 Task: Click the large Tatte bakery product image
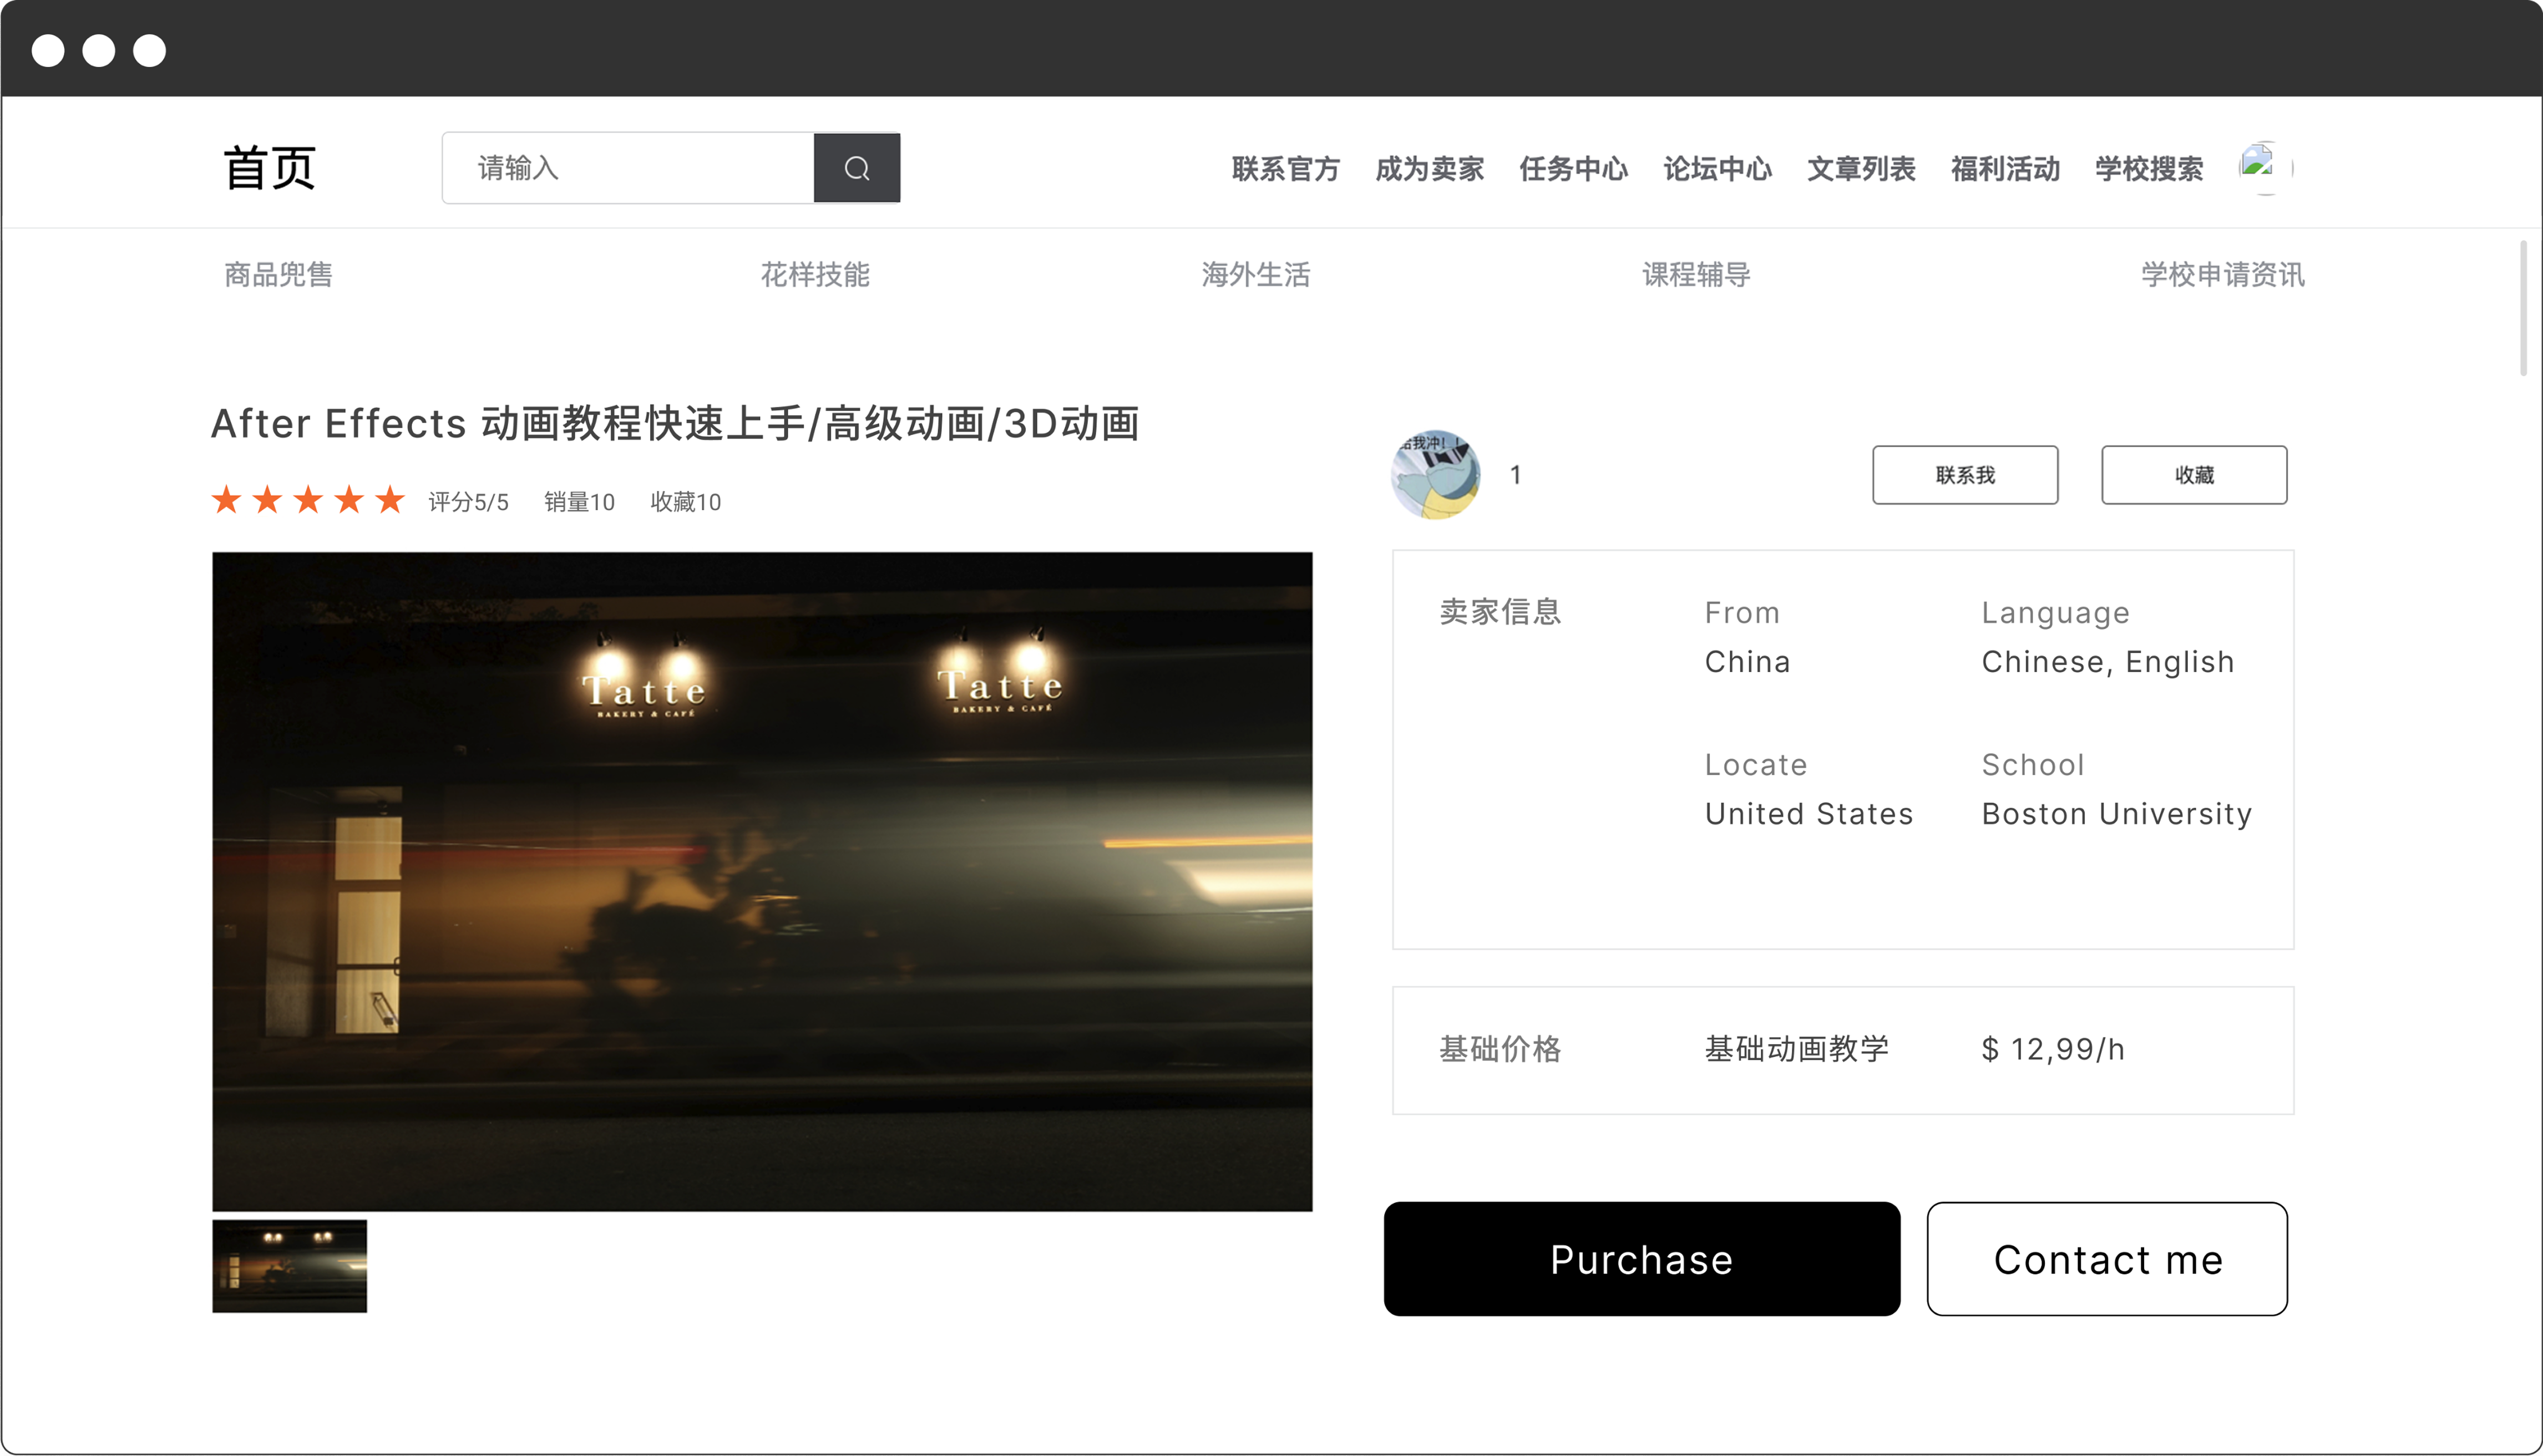pos(762,882)
